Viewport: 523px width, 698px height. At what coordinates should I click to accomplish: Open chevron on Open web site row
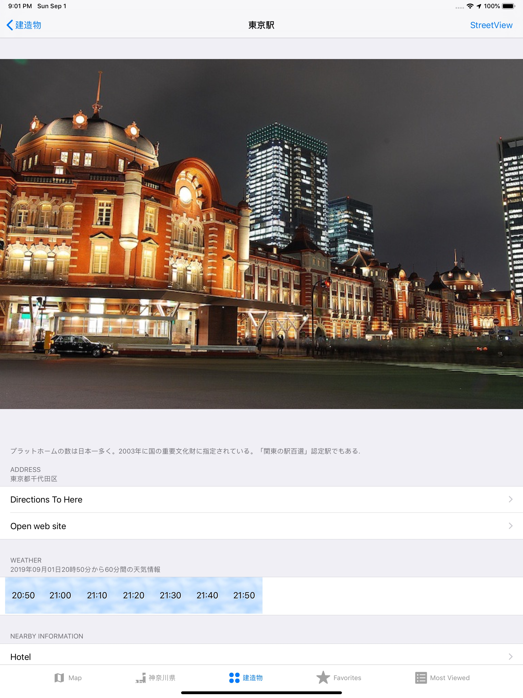(x=510, y=526)
